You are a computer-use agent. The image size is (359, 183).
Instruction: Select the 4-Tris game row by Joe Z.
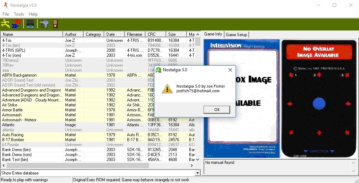tap(98, 40)
